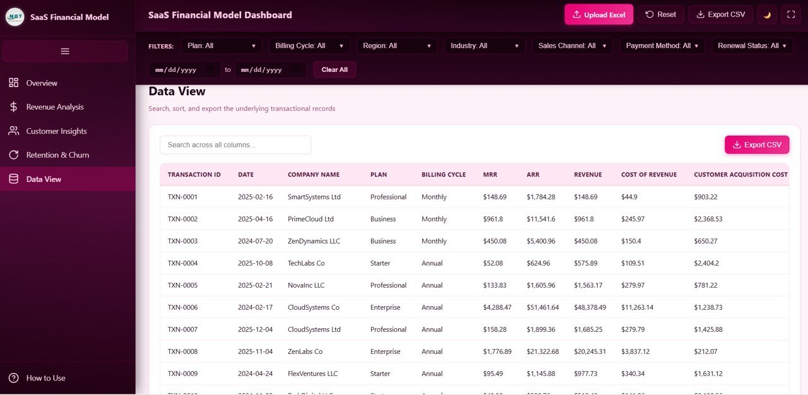Select the Overview grid icon
This screenshot has width=808, height=395.
tap(13, 83)
